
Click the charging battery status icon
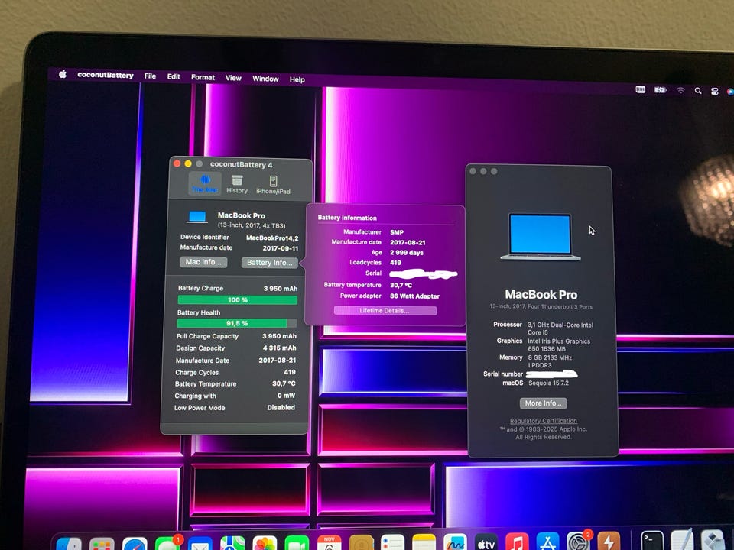point(660,90)
